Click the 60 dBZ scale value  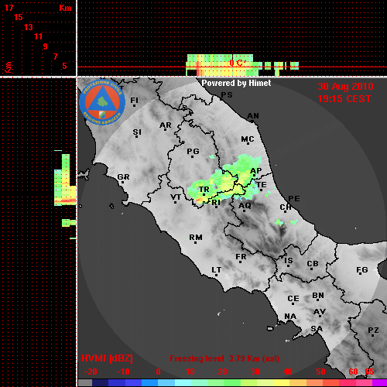tap(354, 372)
